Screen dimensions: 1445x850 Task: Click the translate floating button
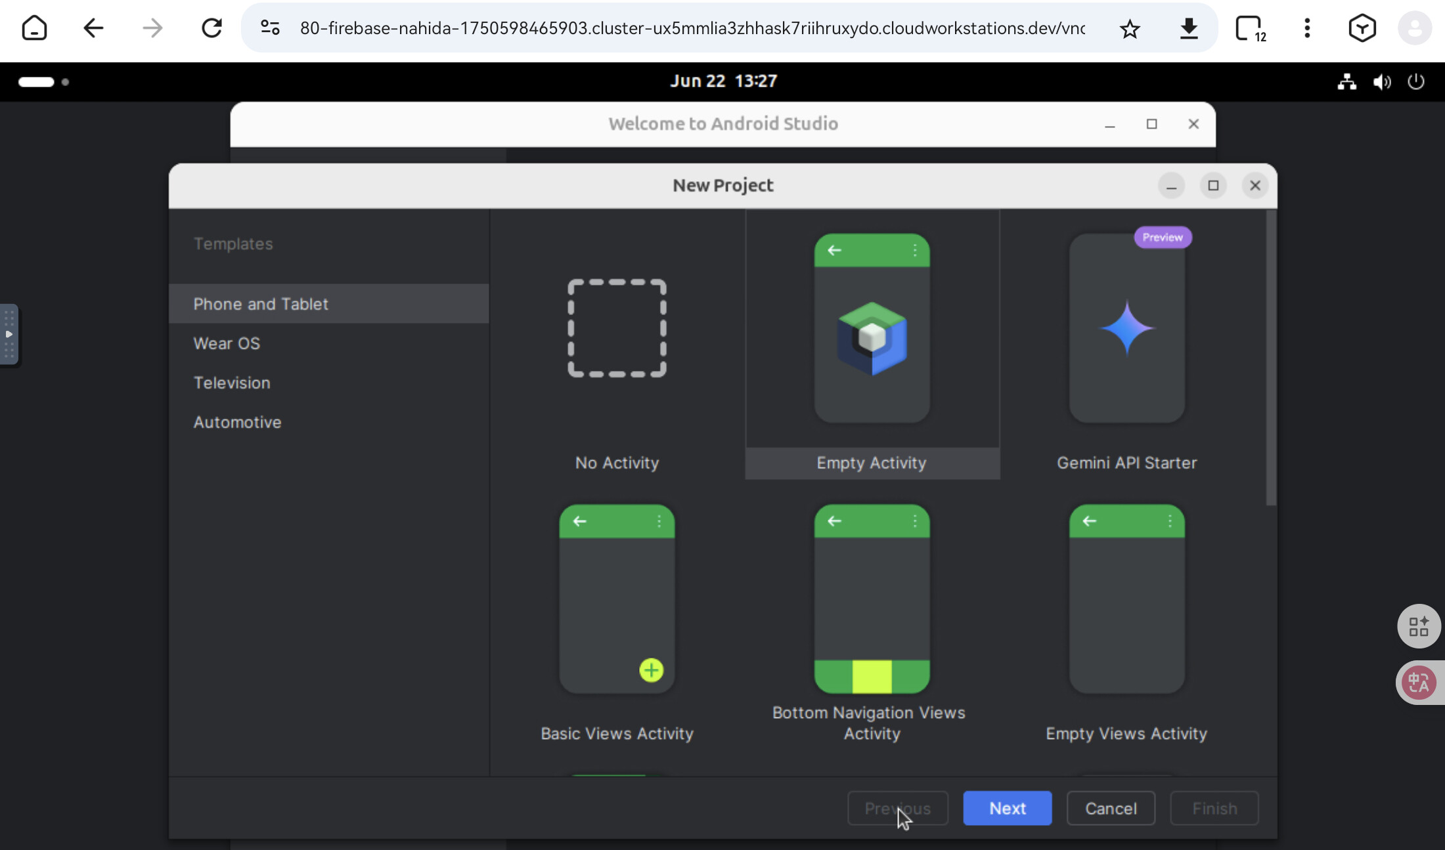pyautogui.click(x=1418, y=683)
